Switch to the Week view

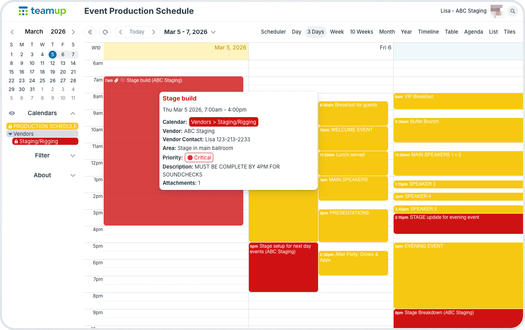coord(337,32)
